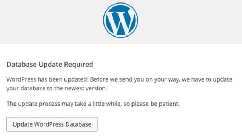Click the word WordPress starting the first paragraph
The height and width of the screenshot is (139, 242).
21,79
